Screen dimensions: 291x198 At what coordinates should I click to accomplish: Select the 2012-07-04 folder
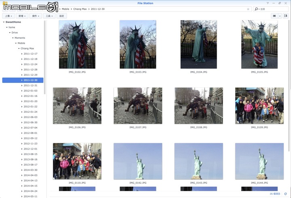[x=30, y=128]
